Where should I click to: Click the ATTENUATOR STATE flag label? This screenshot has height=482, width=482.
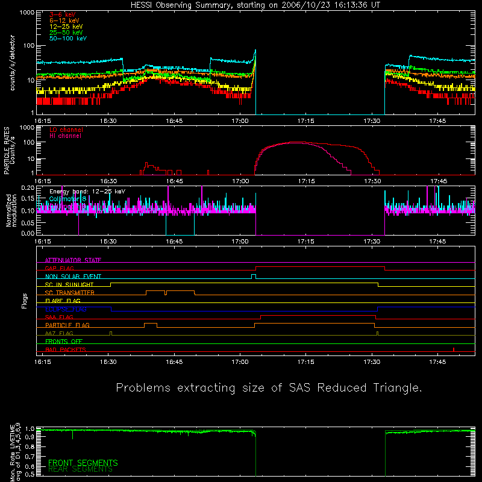73,260
